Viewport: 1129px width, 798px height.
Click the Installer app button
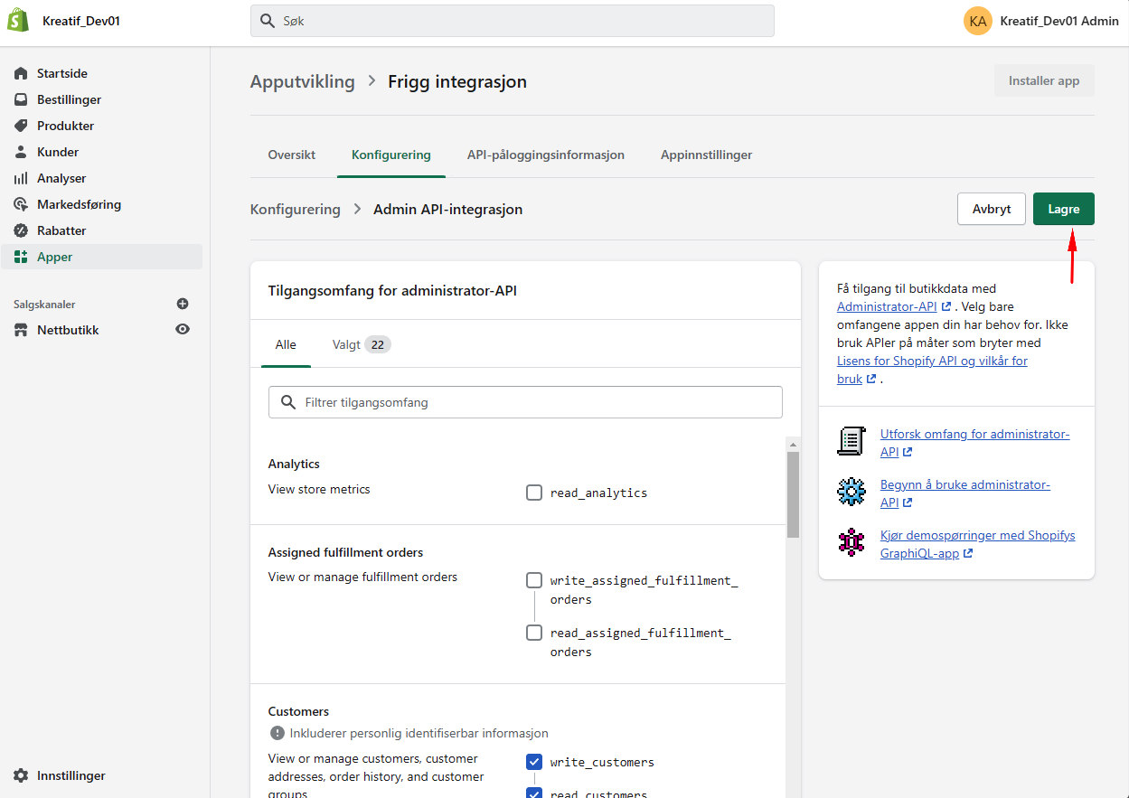pyautogui.click(x=1044, y=80)
